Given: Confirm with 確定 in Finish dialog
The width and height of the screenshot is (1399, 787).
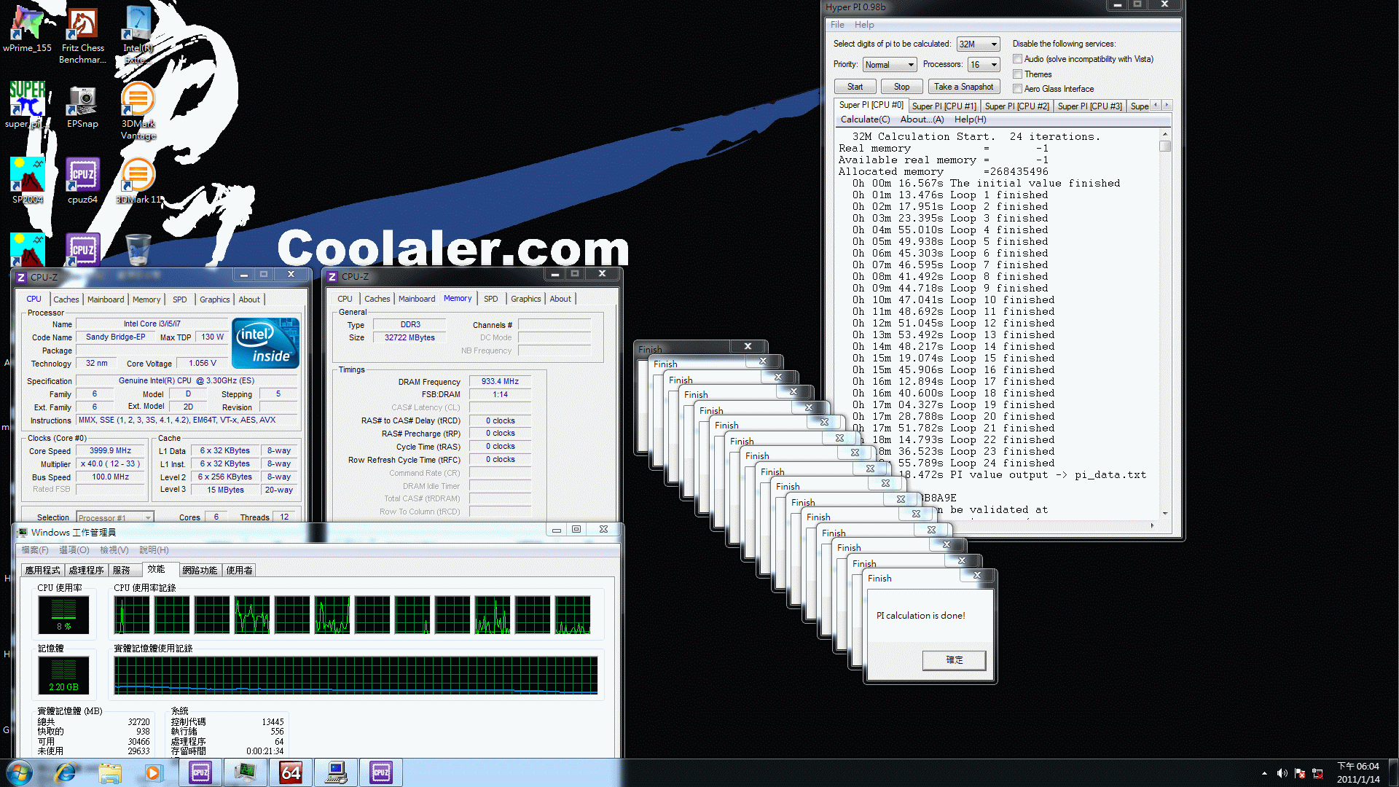Looking at the screenshot, I should point(954,660).
